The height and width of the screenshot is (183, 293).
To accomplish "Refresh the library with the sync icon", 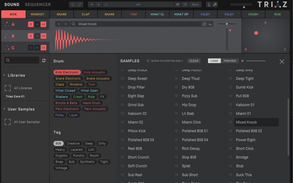I will pyautogui.click(x=44, y=60).
